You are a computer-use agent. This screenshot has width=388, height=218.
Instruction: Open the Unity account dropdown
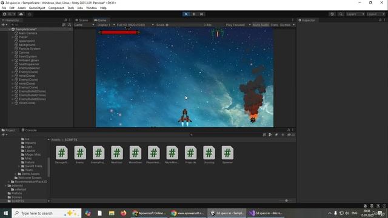coord(9,14)
